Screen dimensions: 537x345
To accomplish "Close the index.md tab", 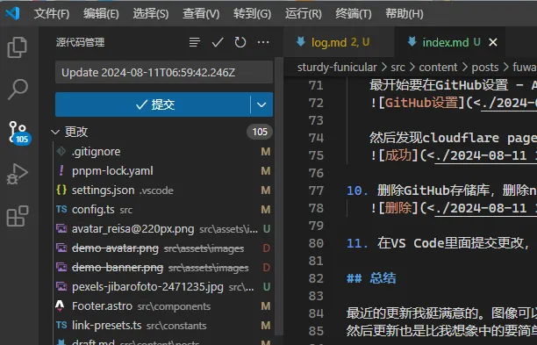I will point(493,42).
